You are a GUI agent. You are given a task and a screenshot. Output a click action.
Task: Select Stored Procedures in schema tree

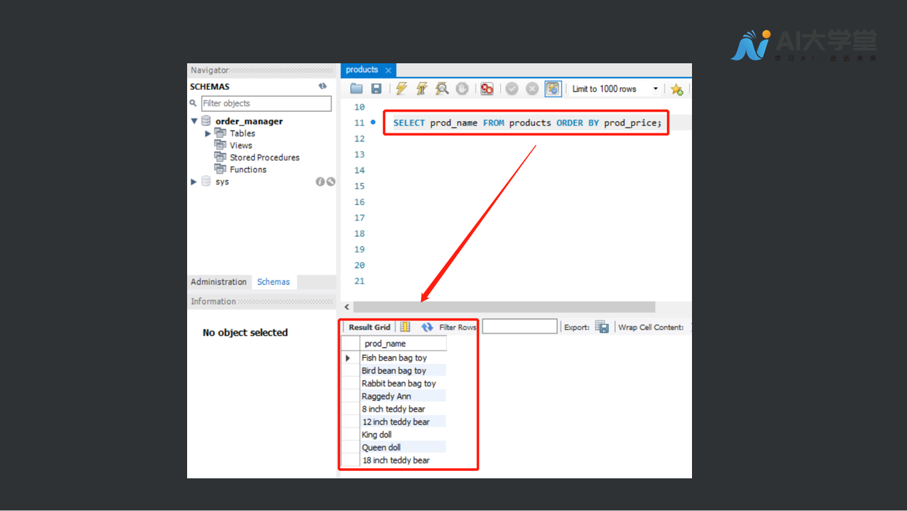pyautogui.click(x=265, y=157)
